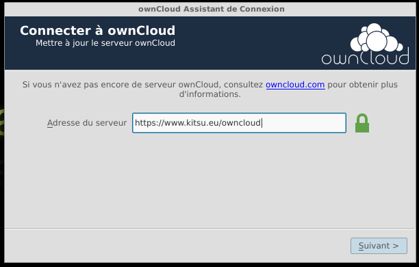Viewport: 419px width, 267px height.
Task: Click the empty gray area below the address field
Action: 210,181
